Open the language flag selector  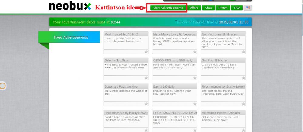pyautogui.click(x=248, y=8)
